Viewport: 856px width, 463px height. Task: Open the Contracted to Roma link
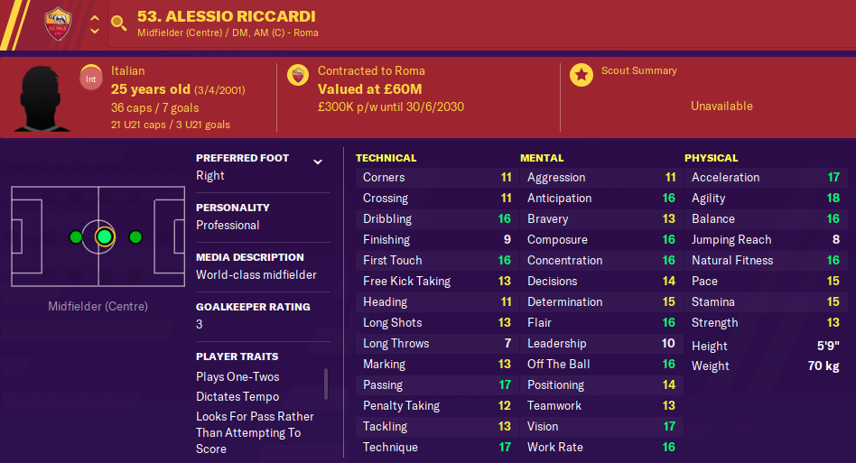[x=371, y=71]
